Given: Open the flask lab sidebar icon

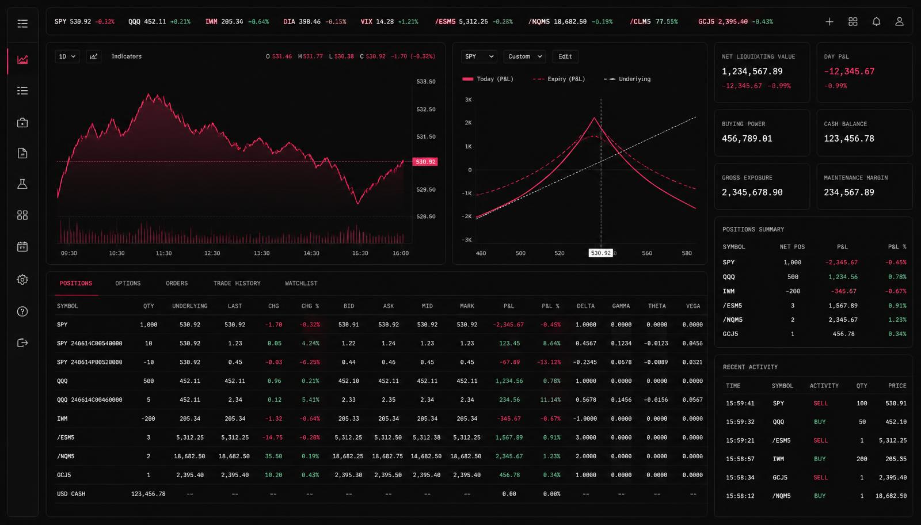Looking at the screenshot, I should point(22,184).
